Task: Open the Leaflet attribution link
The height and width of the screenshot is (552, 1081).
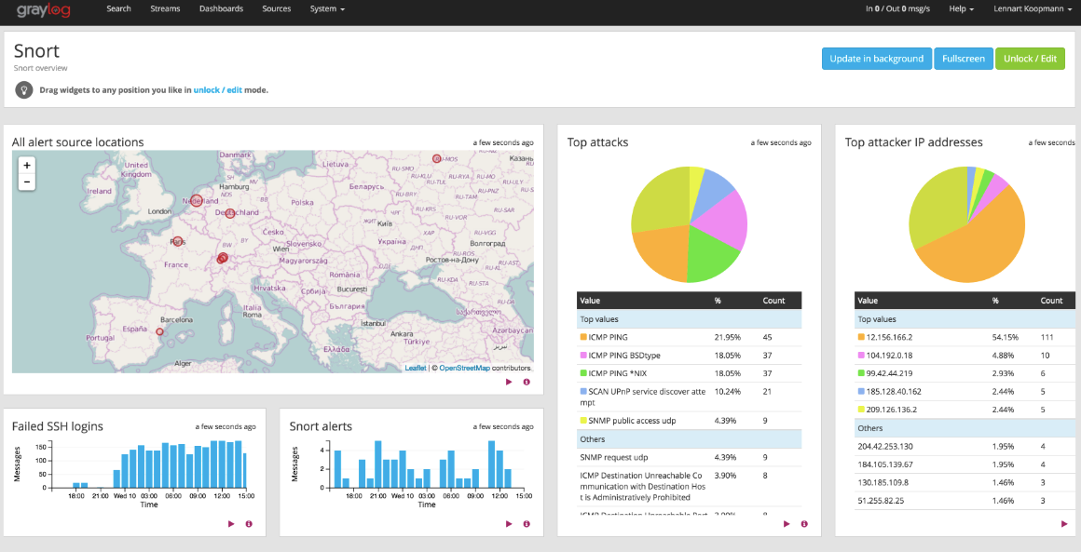Action: pyautogui.click(x=415, y=369)
